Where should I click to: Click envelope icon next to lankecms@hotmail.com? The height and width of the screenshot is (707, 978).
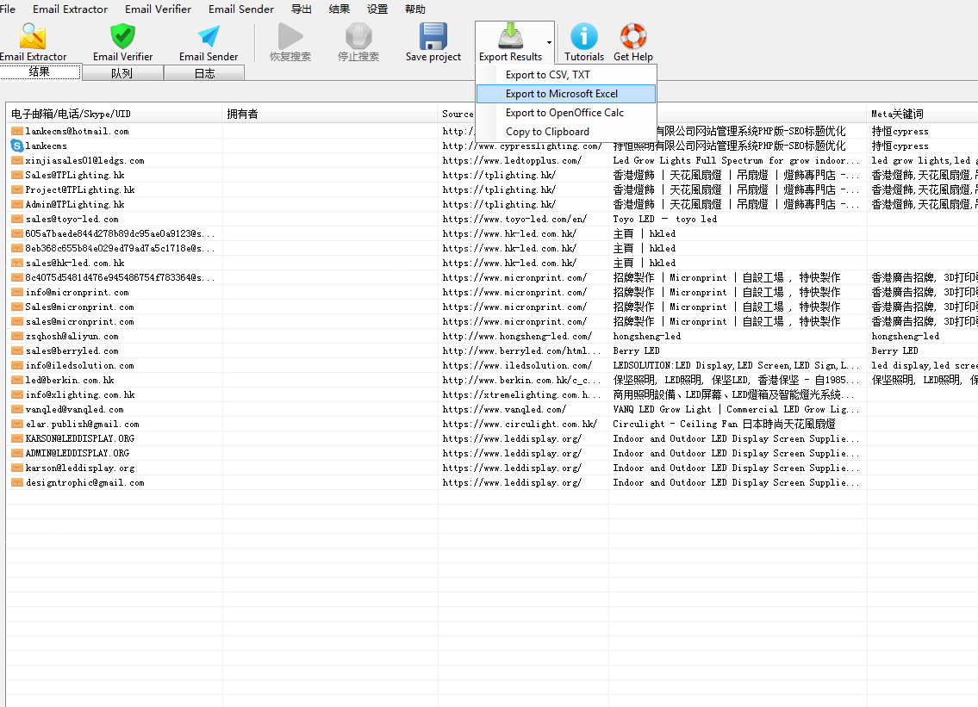tap(17, 131)
